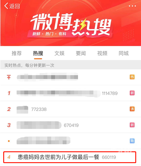This screenshot has width=141, height=166.
Task: Tap the orange dot marker on promoted row
Action: click(x=9, y=141)
